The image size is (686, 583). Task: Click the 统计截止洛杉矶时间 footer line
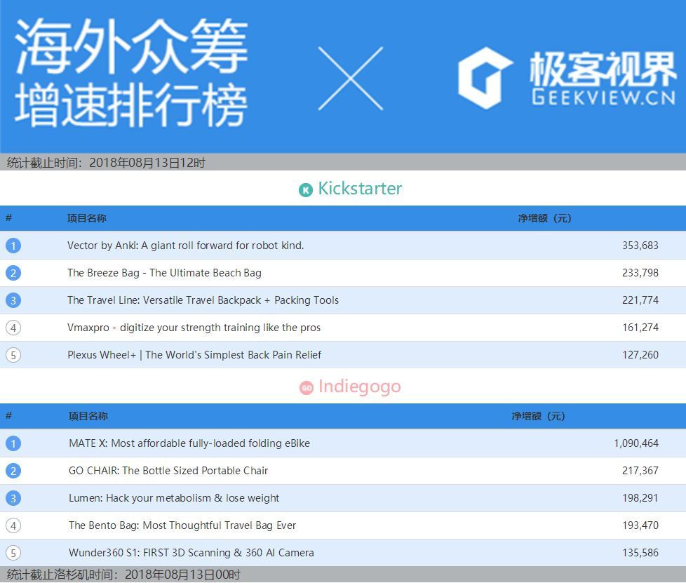coord(124,575)
